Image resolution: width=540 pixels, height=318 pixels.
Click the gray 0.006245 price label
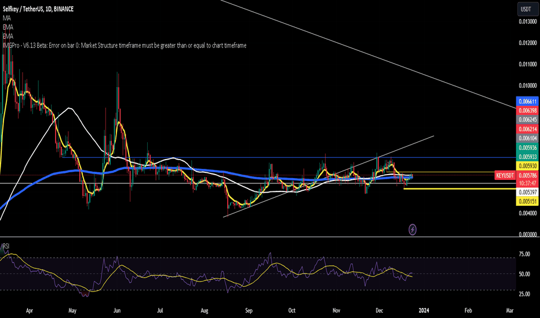[527, 120]
